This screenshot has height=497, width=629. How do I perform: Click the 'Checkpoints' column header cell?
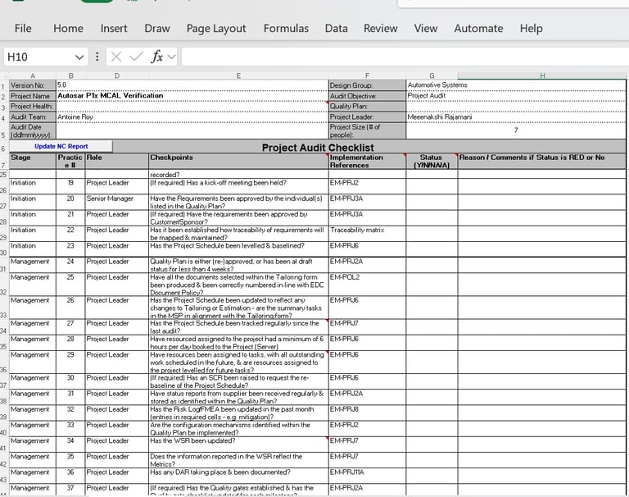238,161
